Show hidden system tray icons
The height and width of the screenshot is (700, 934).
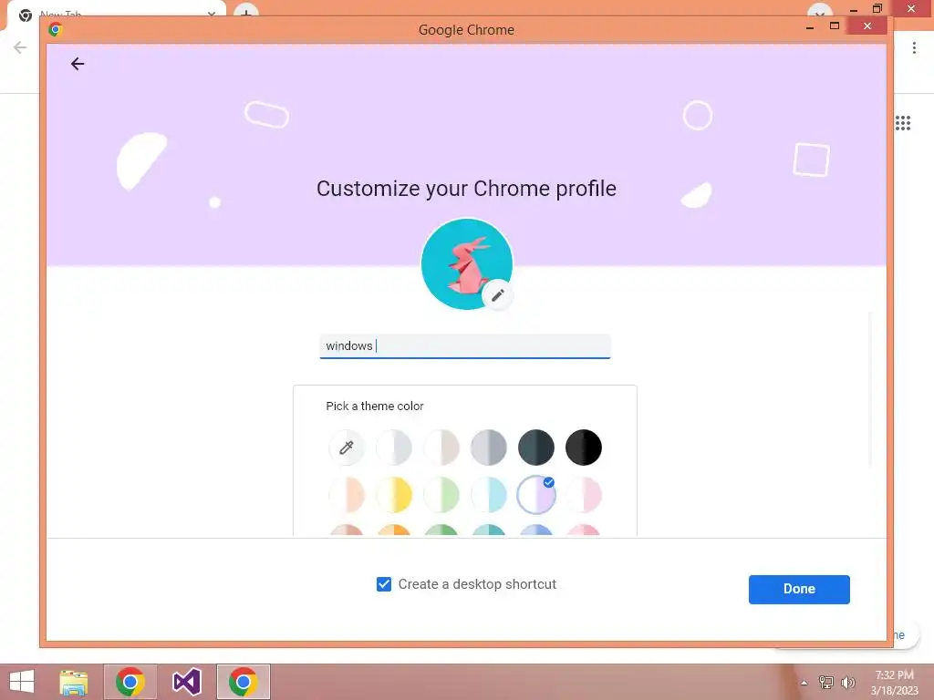coord(804,683)
